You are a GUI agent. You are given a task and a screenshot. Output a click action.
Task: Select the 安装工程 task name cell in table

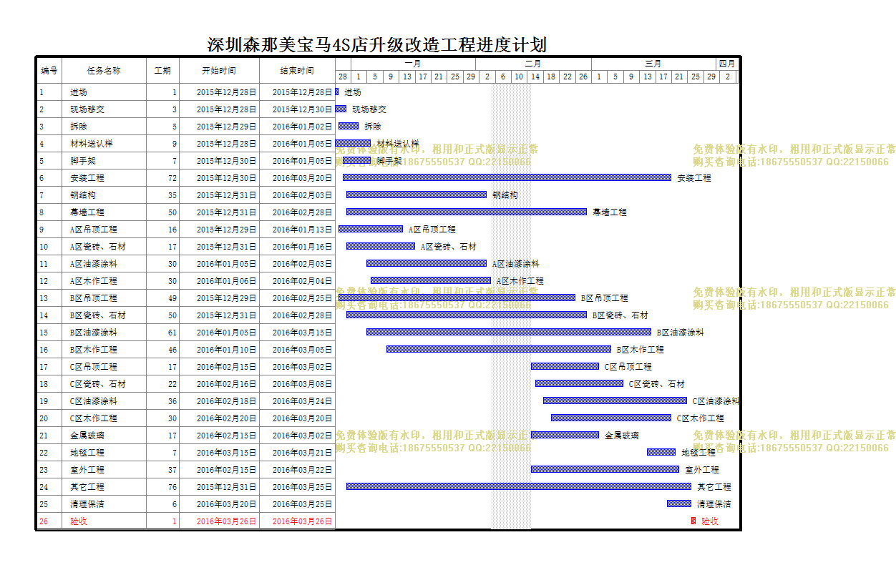coord(104,178)
